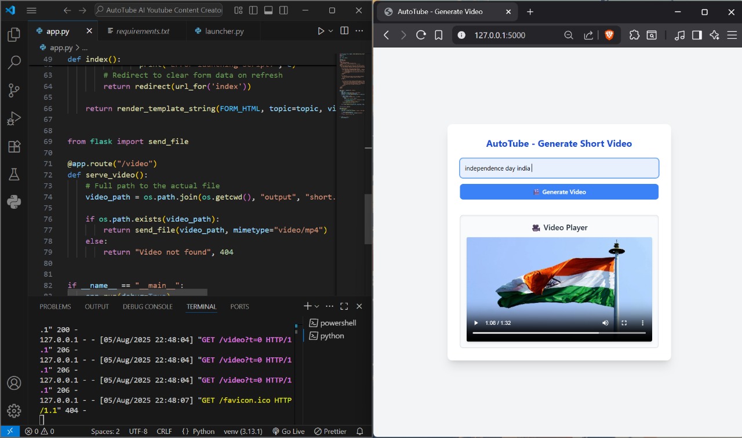Screen dimensions: 742x438
Task: Open the Testing flask icon view
Action: tap(14, 174)
